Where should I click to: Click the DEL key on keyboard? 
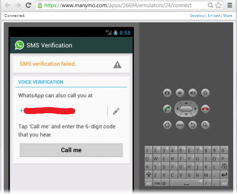click(x=224, y=166)
